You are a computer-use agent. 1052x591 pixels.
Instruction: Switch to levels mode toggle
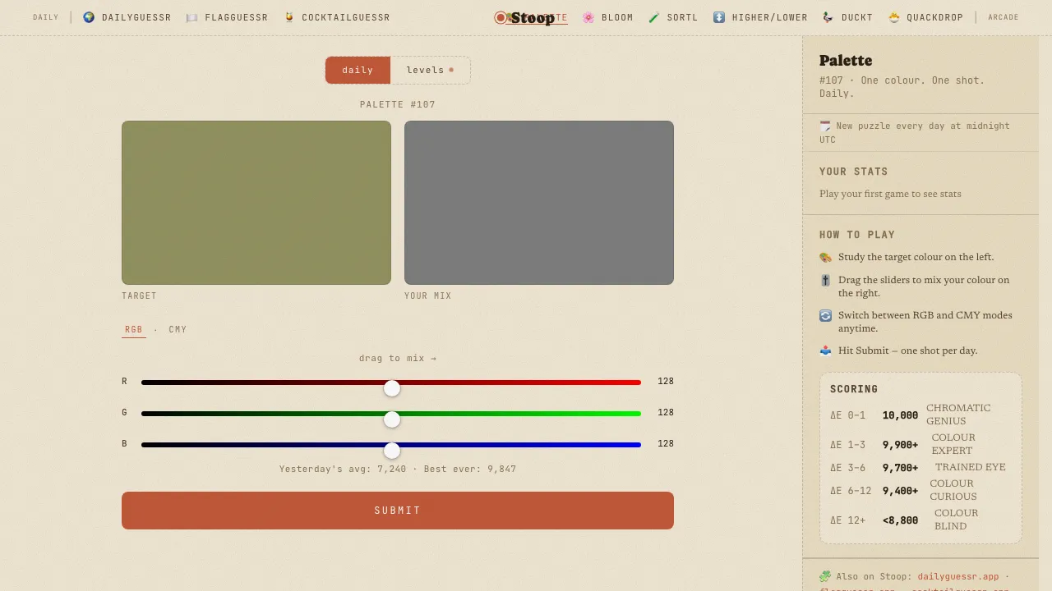pyautogui.click(x=430, y=70)
